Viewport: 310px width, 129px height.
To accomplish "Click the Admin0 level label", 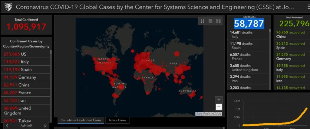I will (x=26, y=126).
